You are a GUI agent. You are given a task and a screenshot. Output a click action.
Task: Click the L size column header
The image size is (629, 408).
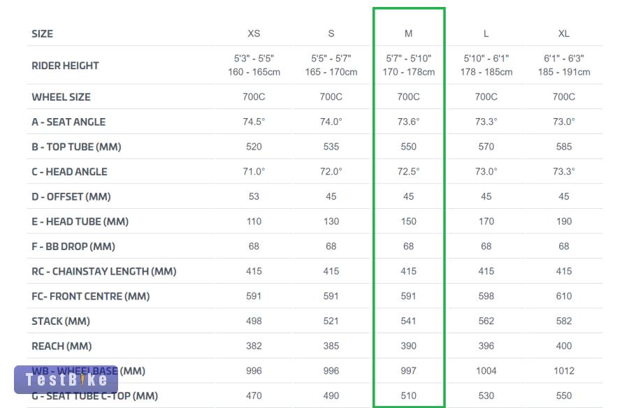coord(486,34)
